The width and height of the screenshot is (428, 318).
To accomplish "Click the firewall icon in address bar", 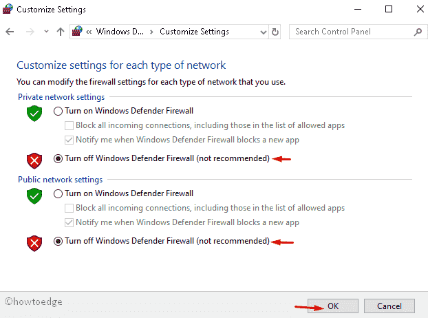I will tap(77, 32).
